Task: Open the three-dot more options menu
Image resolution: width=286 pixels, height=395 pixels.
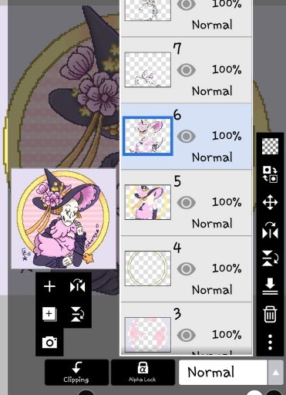Action: click(270, 342)
